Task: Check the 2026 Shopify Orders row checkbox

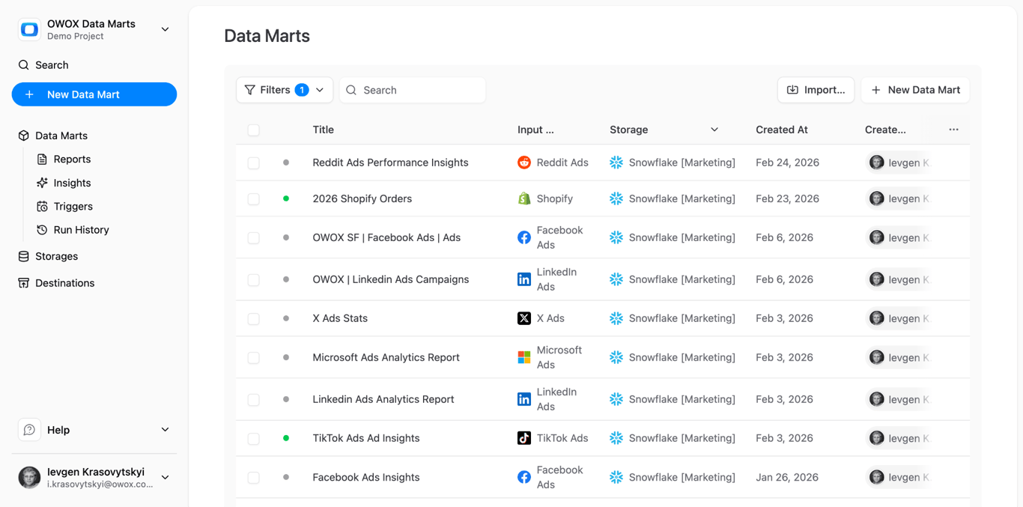Action: (x=254, y=199)
